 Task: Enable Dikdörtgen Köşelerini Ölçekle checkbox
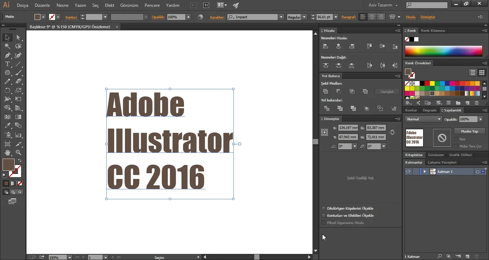324,208
